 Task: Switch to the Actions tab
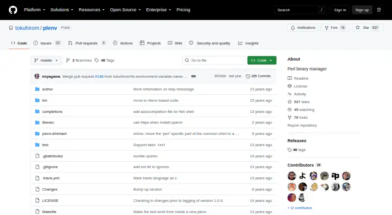click(123, 43)
